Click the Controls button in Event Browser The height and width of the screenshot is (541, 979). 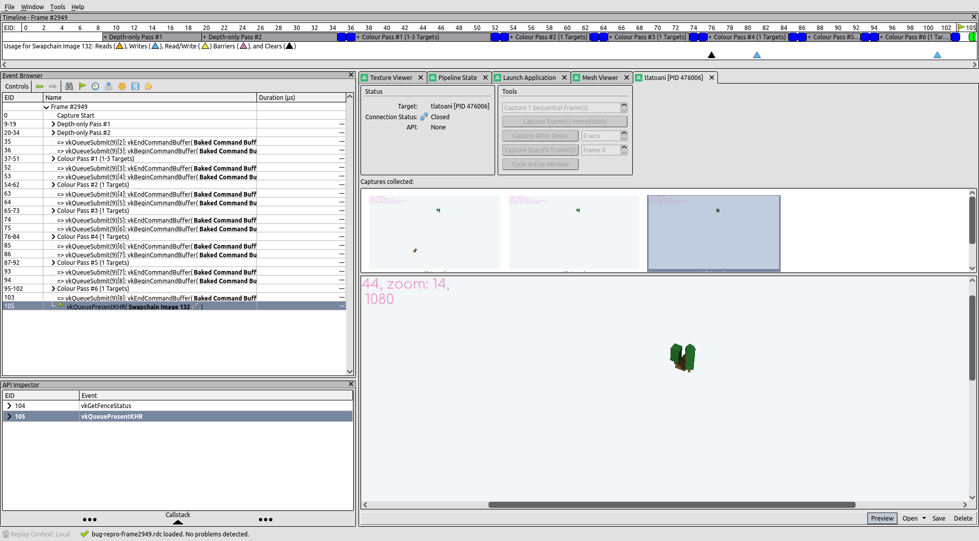click(x=17, y=87)
